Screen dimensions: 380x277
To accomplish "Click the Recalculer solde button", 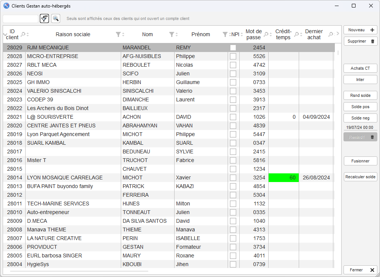I will [360, 177].
